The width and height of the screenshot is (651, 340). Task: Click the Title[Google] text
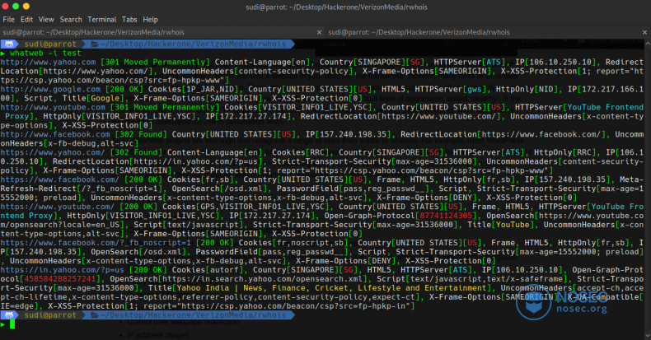coord(93,98)
